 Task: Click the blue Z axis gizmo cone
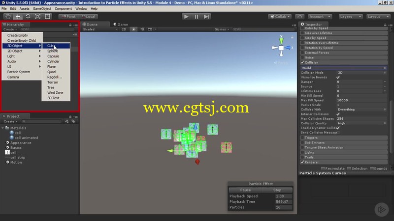click(x=288, y=48)
